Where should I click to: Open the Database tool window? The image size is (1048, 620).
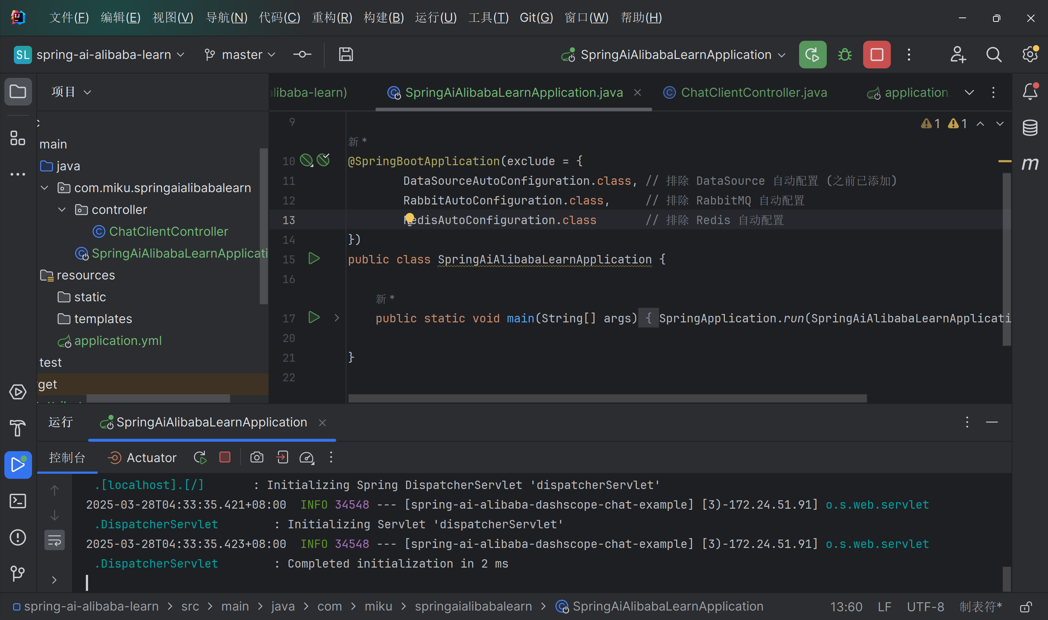point(1029,128)
